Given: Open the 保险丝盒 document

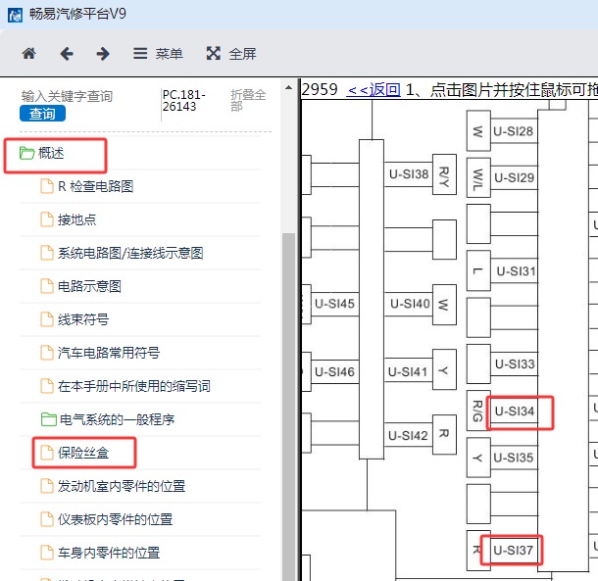Looking at the screenshot, I should 83,453.
